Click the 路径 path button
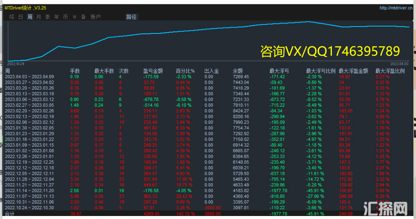 pyautogui.click(x=131, y=17)
